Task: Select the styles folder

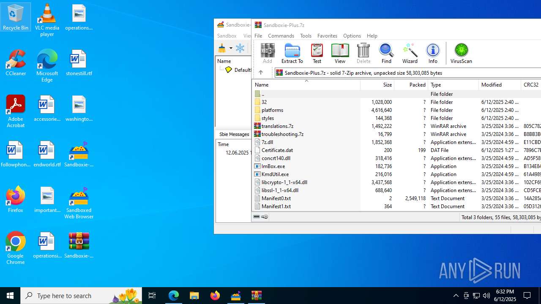Action: pos(396,118)
